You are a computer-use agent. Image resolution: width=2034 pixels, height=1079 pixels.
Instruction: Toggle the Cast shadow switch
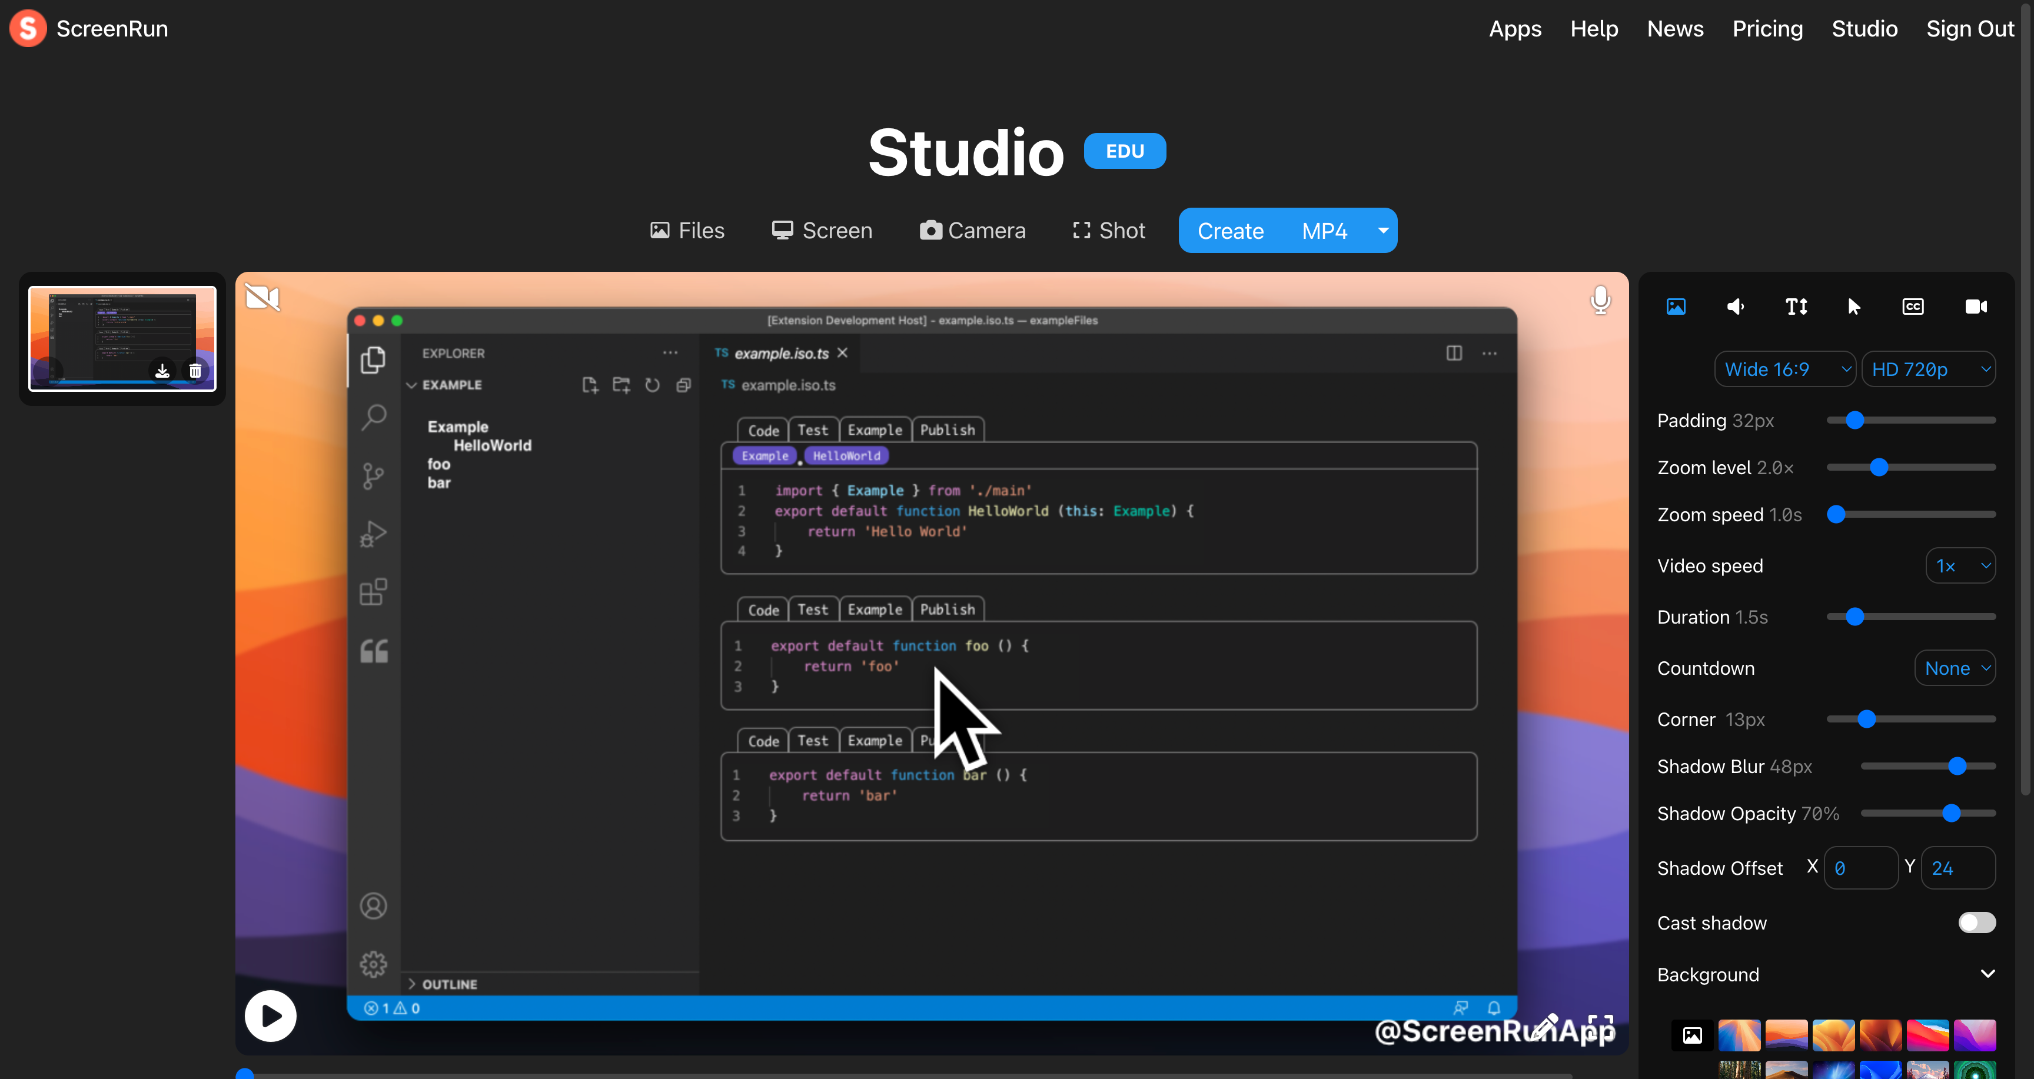point(1976,923)
